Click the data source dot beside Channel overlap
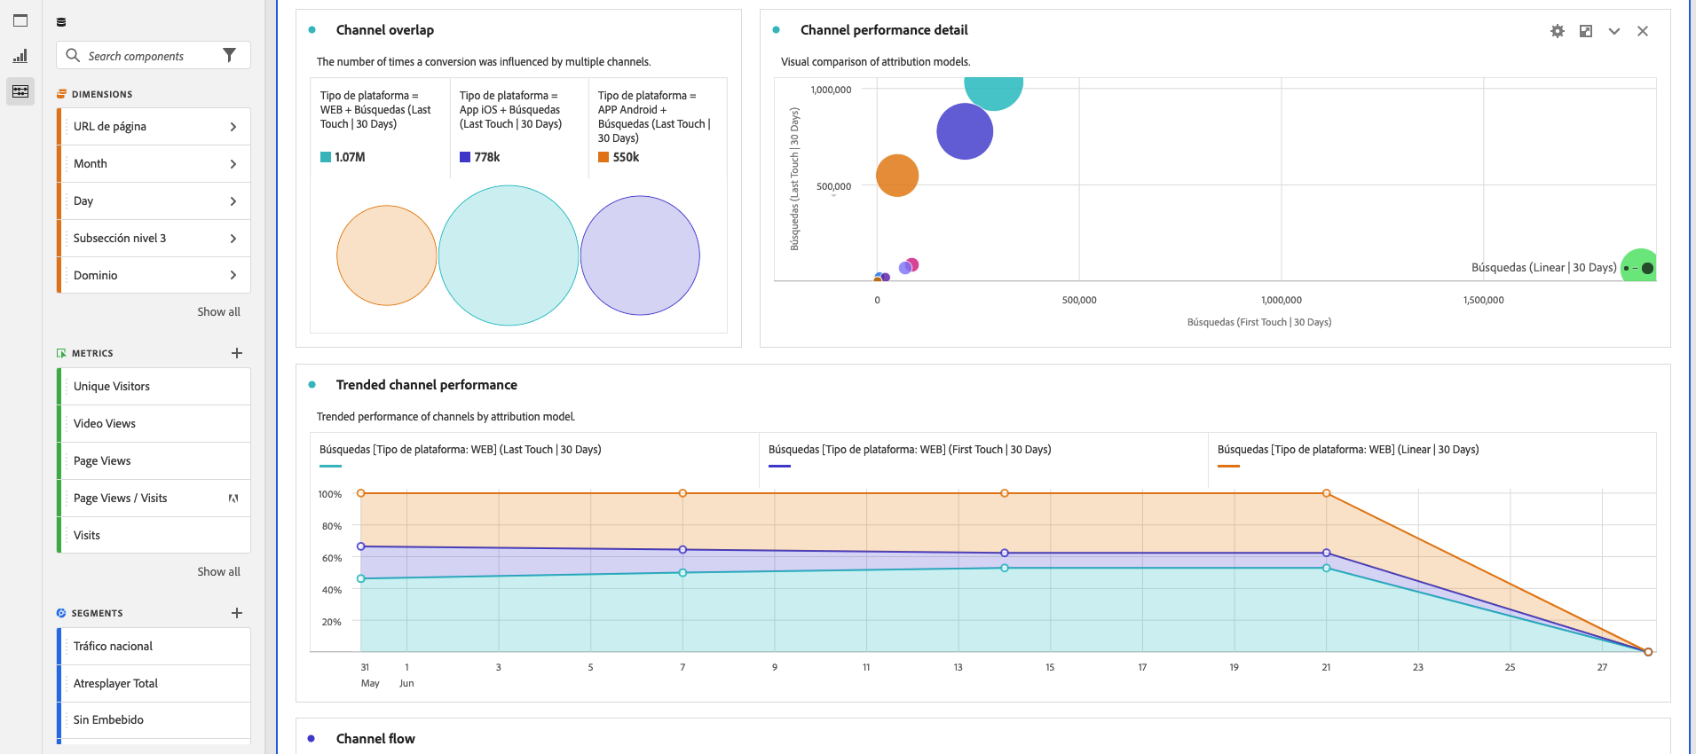This screenshot has height=754, width=1696. (x=312, y=30)
